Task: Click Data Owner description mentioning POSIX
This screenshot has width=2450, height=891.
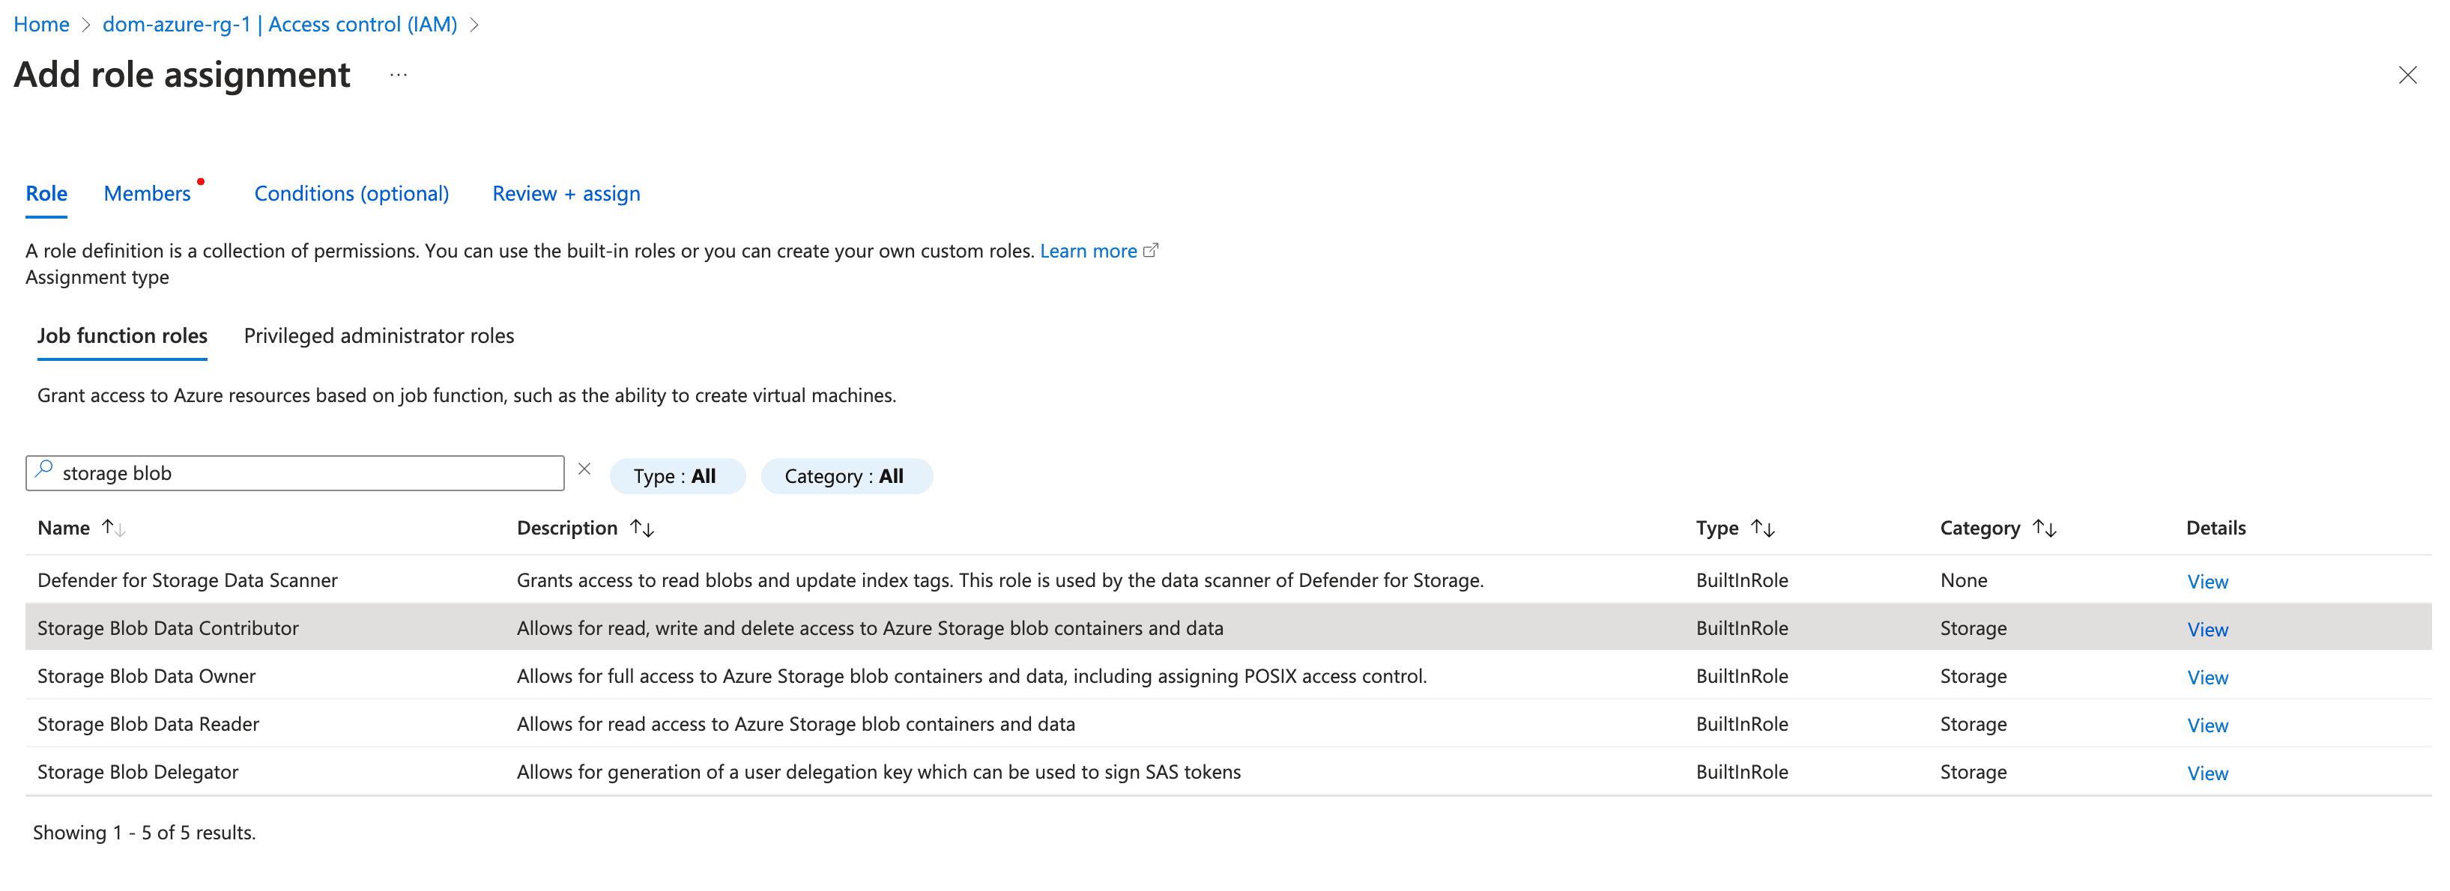Action: point(971,677)
